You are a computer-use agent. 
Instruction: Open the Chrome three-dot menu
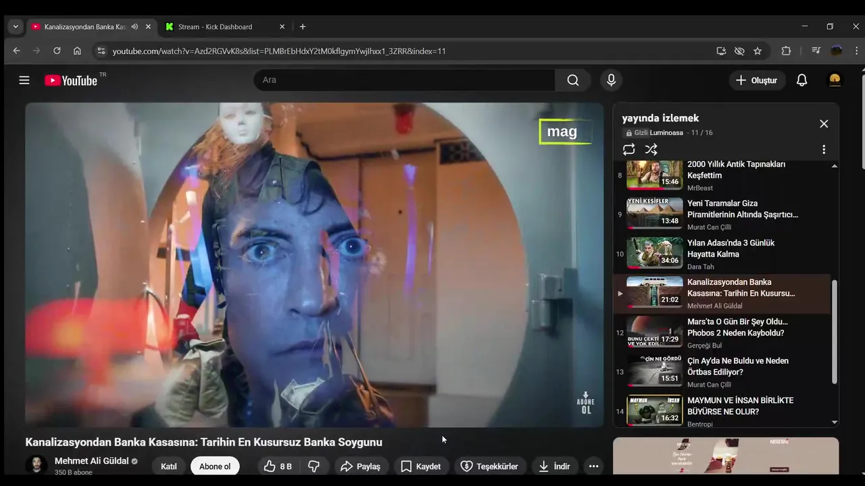(856, 51)
